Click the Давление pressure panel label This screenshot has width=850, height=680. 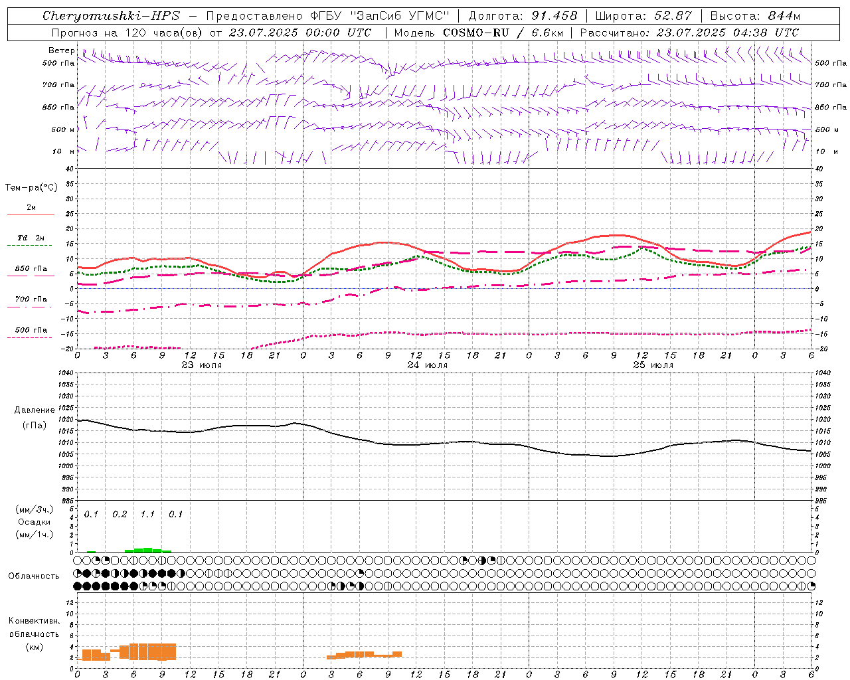(35, 410)
